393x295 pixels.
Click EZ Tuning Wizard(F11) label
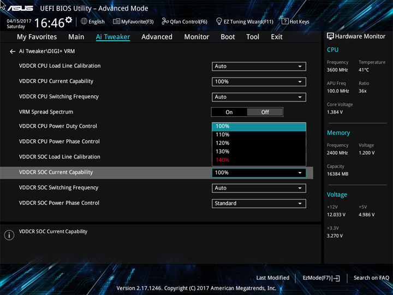click(x=248, y=21)
